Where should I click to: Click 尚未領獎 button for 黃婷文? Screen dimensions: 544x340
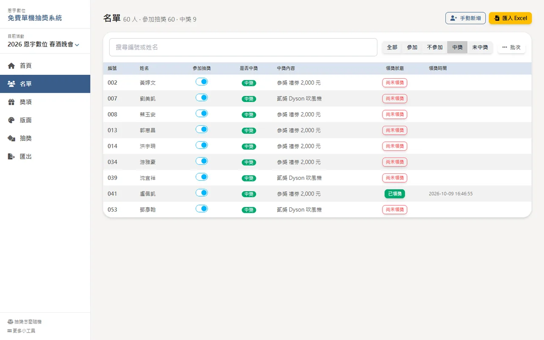click(395, 82)
